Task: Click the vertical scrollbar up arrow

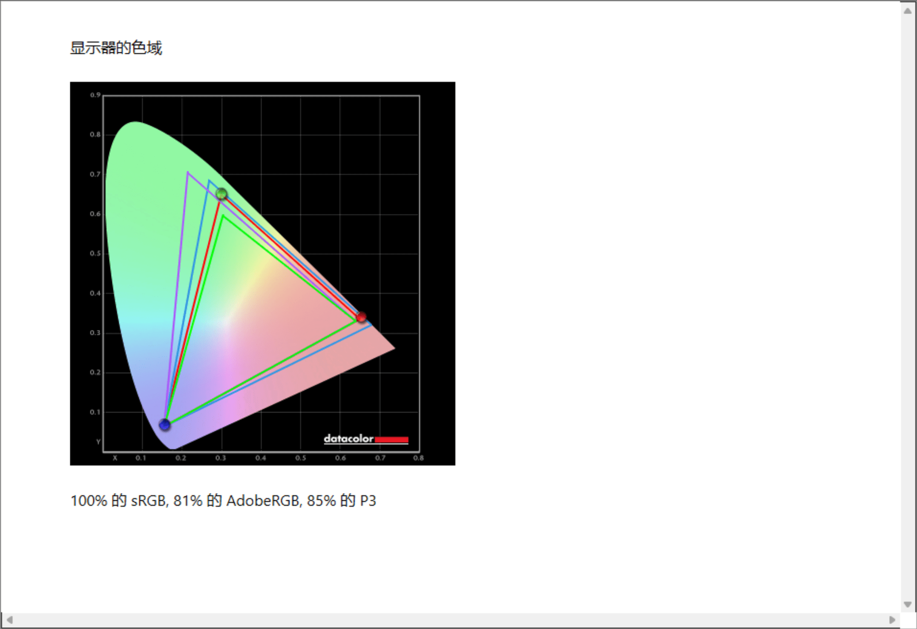Action: click(908, 11)
